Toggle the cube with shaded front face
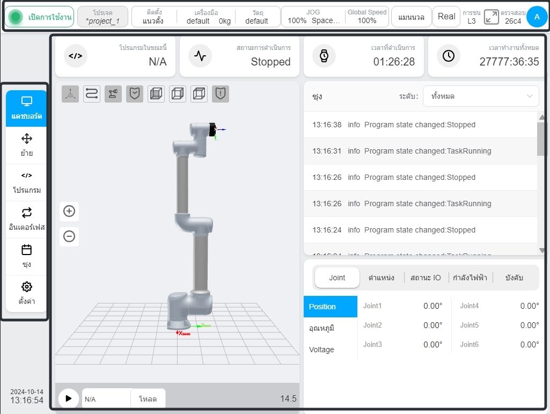Screen dimensions: 550x414 [156, 94]
